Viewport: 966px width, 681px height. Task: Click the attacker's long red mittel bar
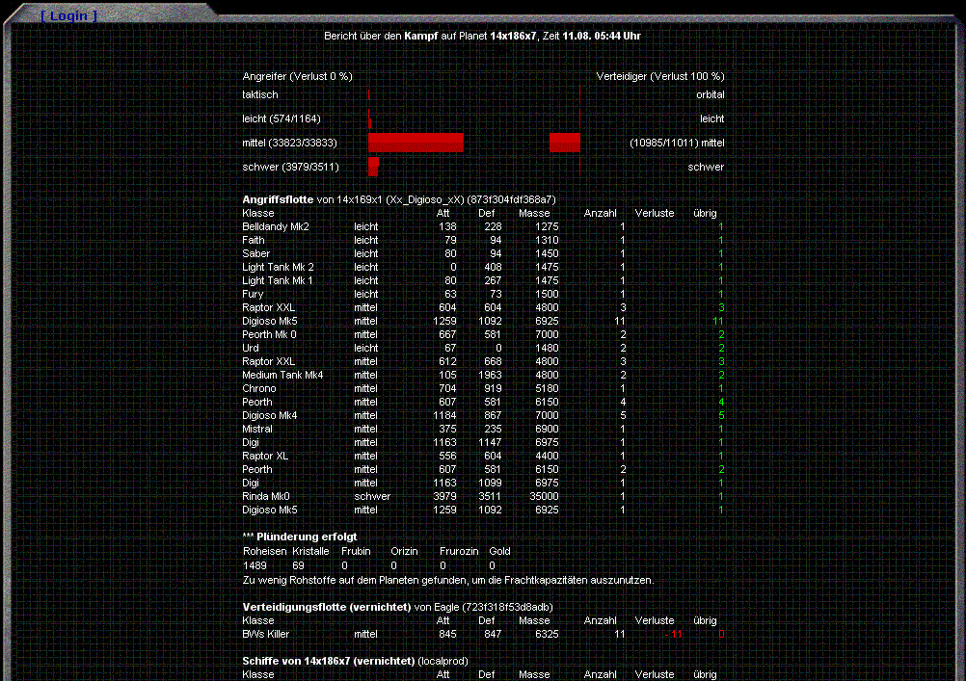(x=416, y=143)
